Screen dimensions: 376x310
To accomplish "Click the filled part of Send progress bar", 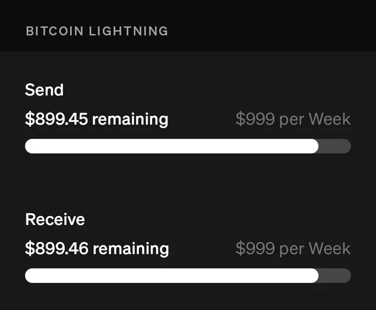I will tap(172, 146).
